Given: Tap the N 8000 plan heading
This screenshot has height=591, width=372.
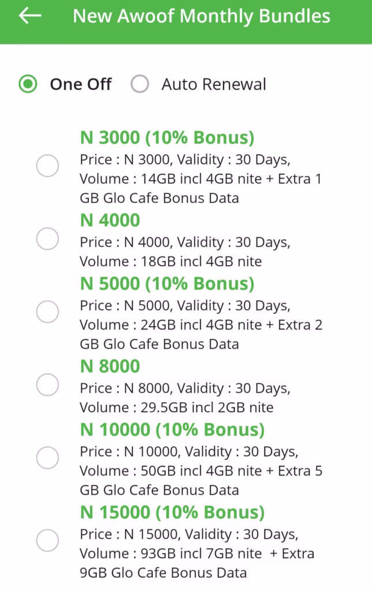Looking at the screenshot, I should coord(110,366).
